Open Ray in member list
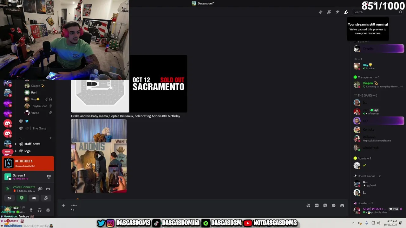Screen dimensions: 406x228 pyautogui.click(x=378, y=66)
